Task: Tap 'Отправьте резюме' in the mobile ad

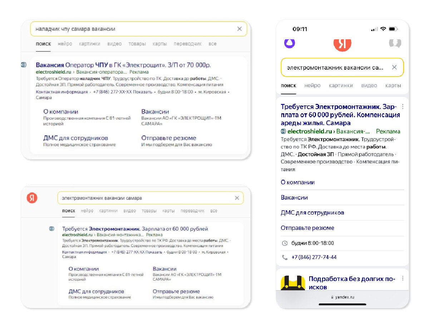Action: (307, 228)
